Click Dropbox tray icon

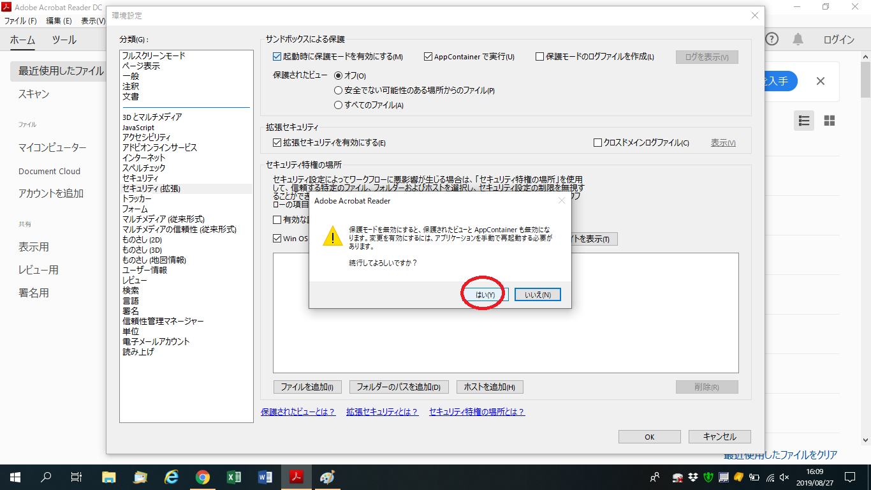(x=693, y=477)
